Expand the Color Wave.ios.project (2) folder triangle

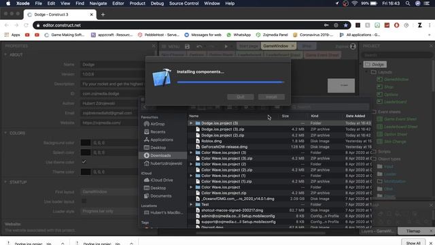pos(191,164)
